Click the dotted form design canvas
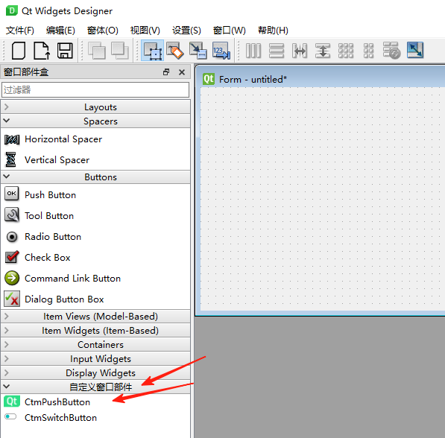The image size is (445, 438). click(x=323, y=199)
